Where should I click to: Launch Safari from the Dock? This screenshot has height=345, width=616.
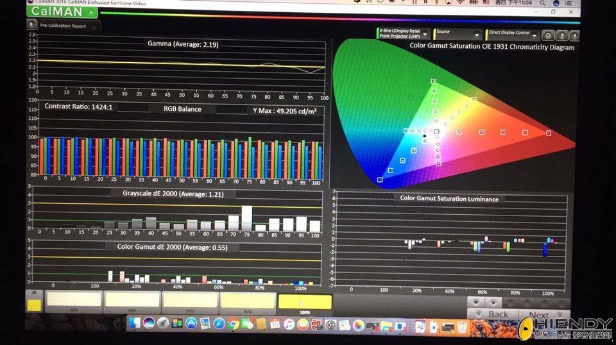tap(219, 324)
